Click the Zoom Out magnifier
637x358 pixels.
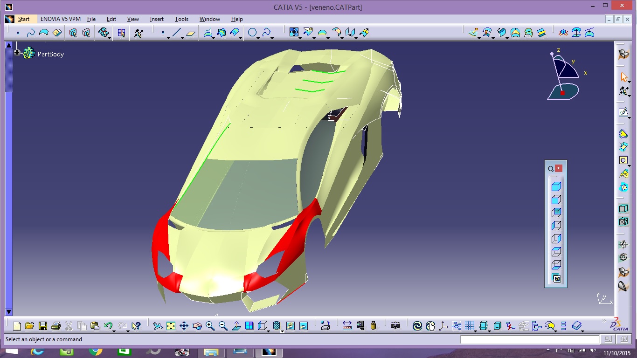223,326
